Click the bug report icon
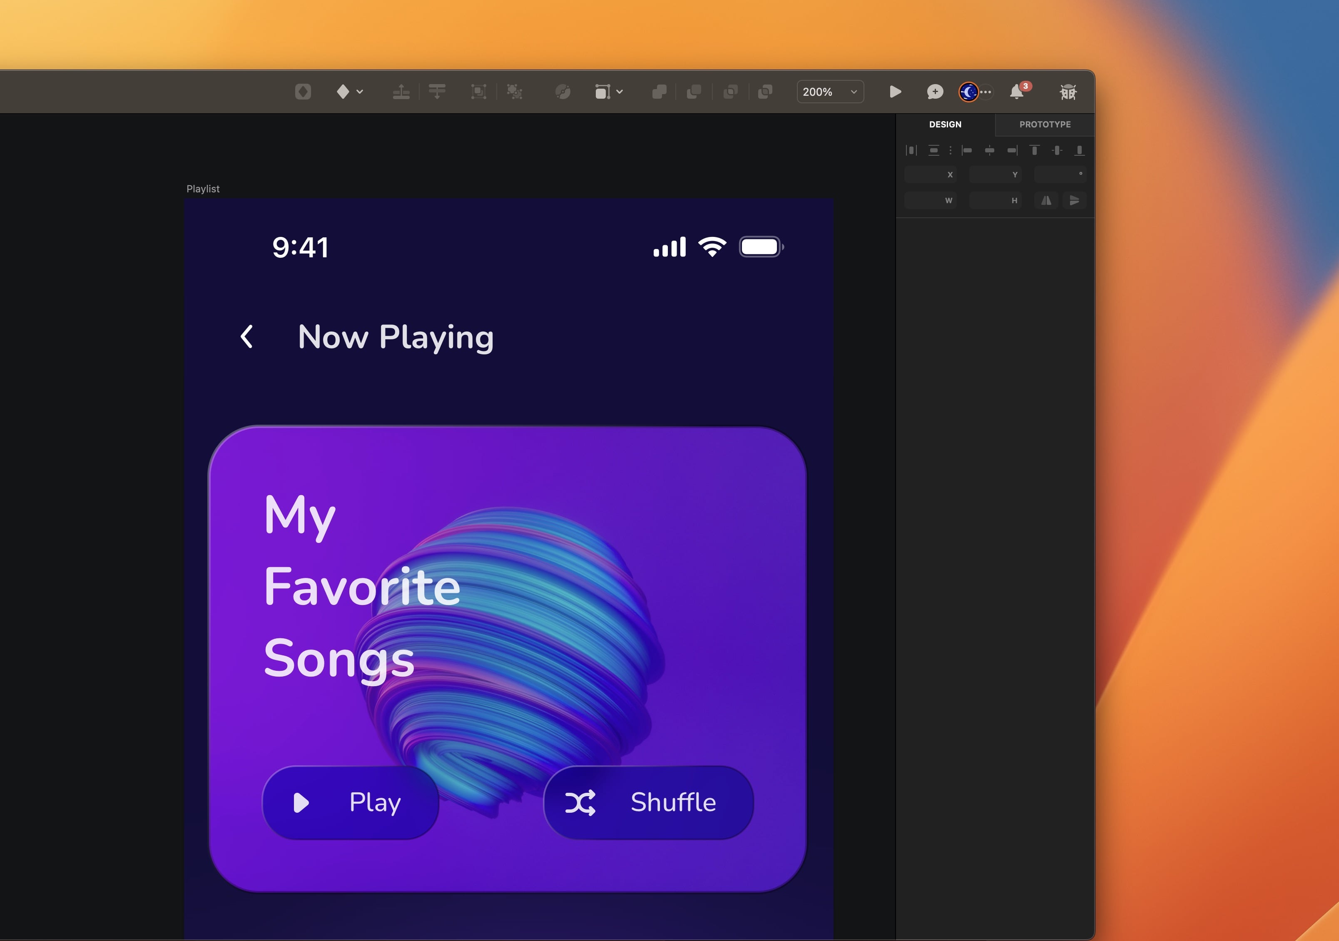Image resolution: width=1339 pixels, height=941 pixels. (x=1068, y=92)
